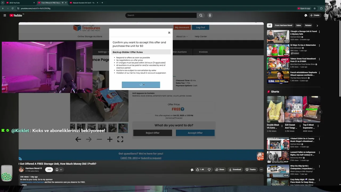Screen dimensions: 341x192
Task: Open Taiwan Street Food Marathon video thumbnail
Action: click(x=278, y=64)
